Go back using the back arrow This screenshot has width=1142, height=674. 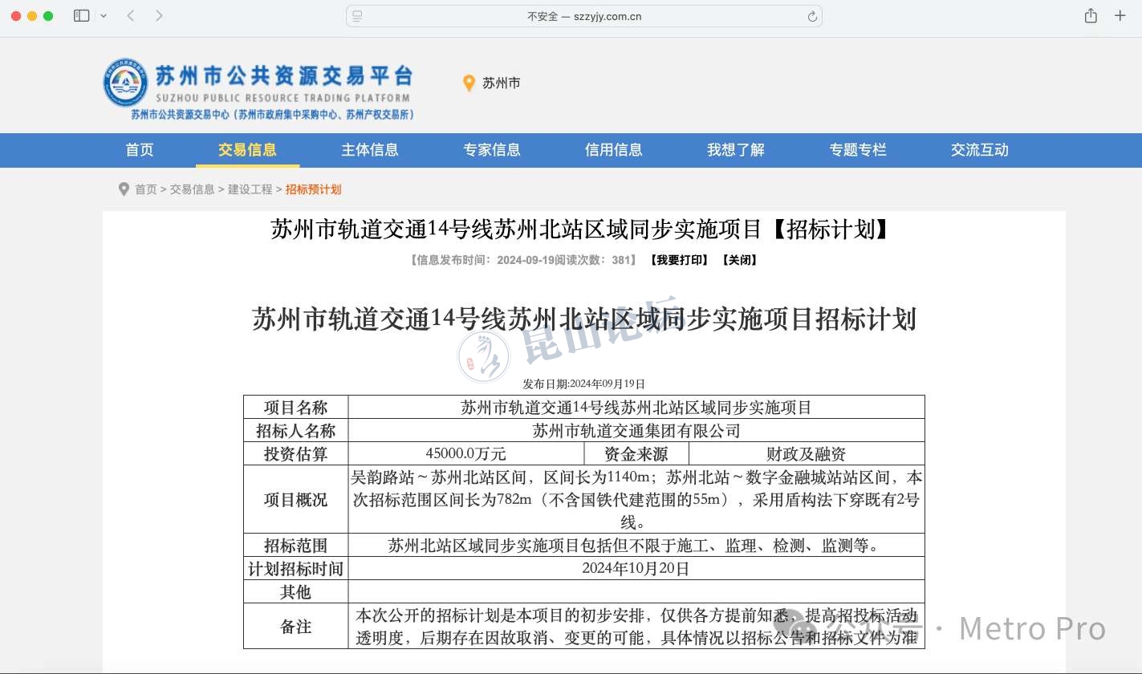point(131,16)
